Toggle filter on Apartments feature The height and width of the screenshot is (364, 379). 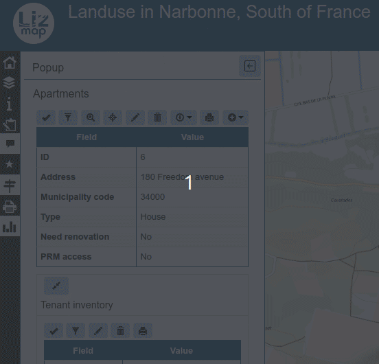(68, 117)
